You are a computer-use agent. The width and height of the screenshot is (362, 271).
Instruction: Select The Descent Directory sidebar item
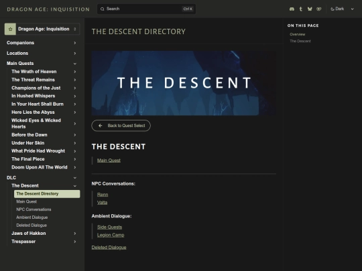coord(47,194)
